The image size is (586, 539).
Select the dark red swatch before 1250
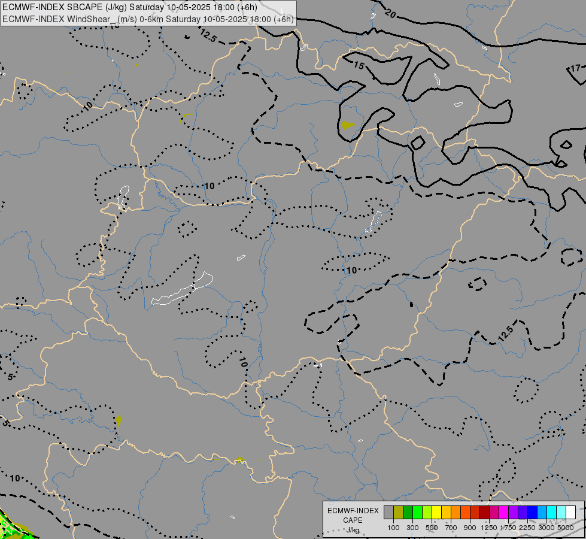pyautogui.click(x=484, y=512)
